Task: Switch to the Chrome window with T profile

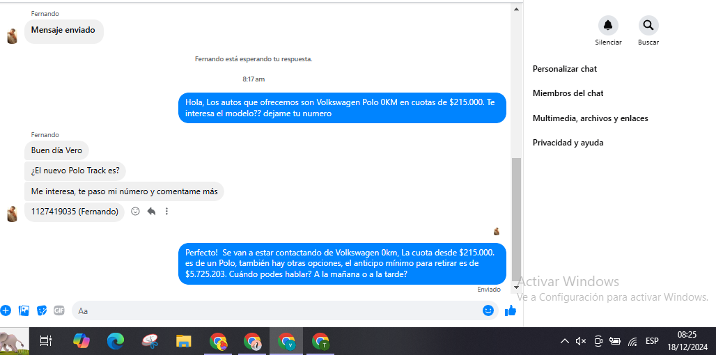Action: (x=320, y=341)
